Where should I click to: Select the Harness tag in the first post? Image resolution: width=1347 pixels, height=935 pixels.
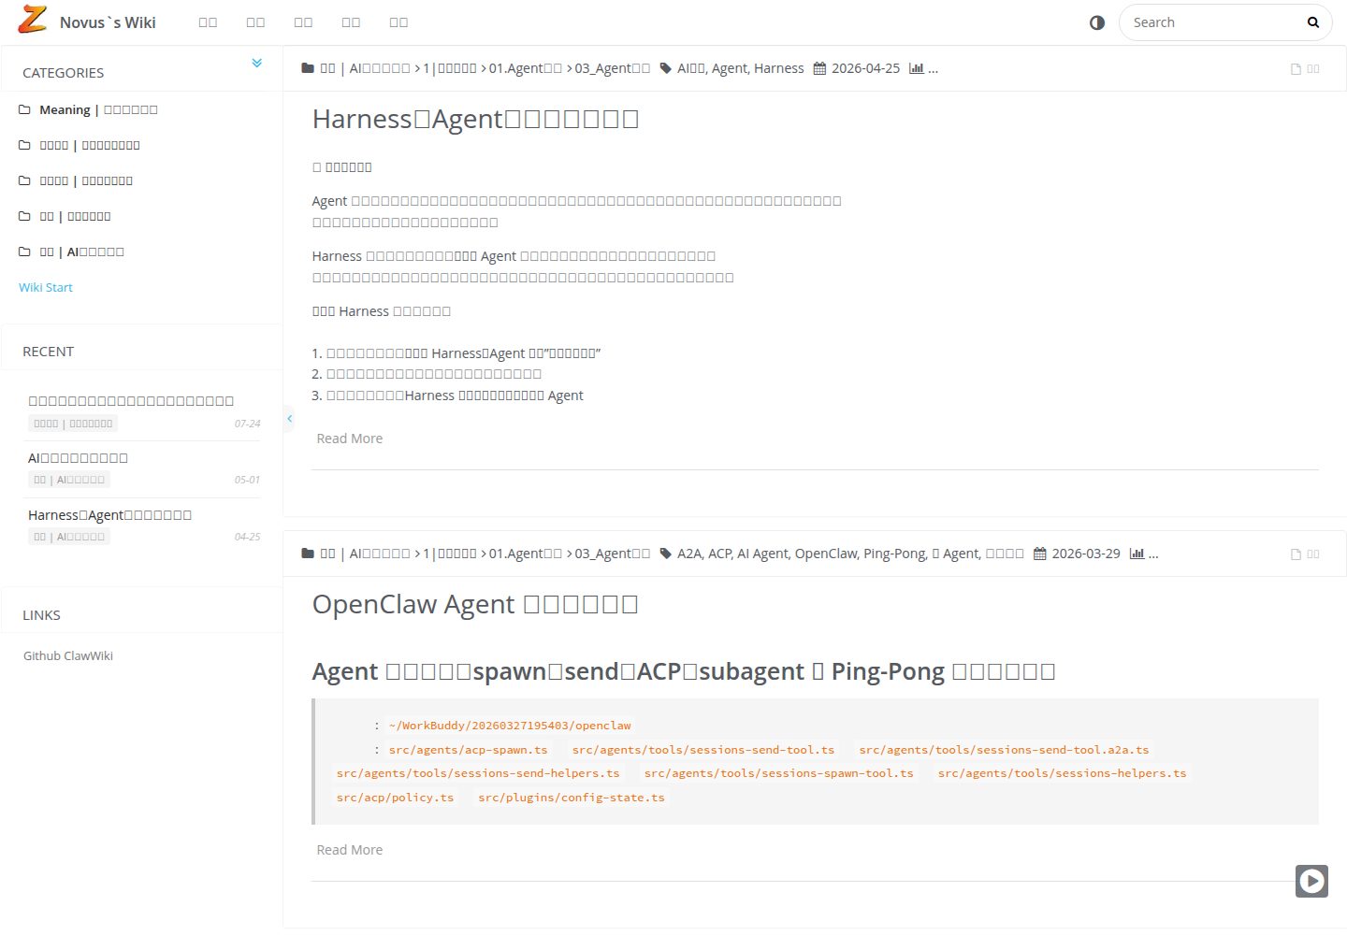pyautogui.click(x=779, y=68)
